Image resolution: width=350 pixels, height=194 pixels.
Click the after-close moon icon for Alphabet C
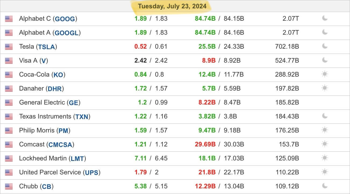(325, 18)
